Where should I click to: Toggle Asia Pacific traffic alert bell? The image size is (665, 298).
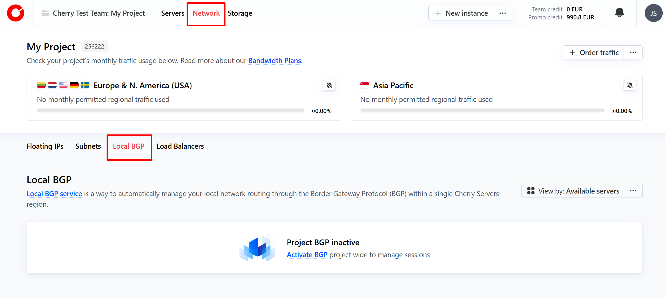630,85
